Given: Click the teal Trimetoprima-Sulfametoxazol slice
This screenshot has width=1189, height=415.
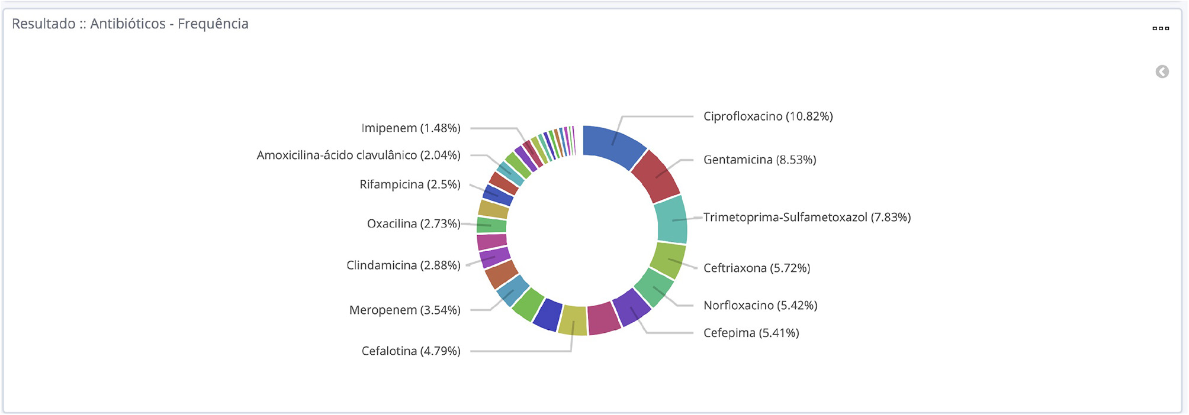Looking at the screenshot, I should click(x=672, y=220).
